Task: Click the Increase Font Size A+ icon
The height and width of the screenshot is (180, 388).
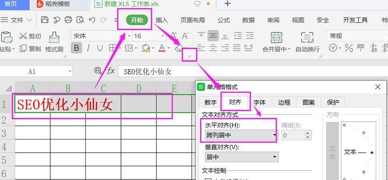Action: (x=174, y=36)
